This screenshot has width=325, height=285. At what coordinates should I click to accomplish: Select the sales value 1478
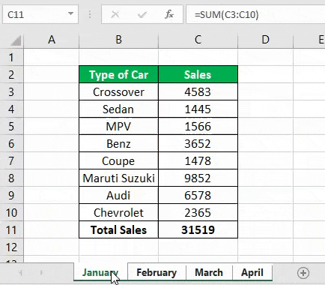[x=198, y=160]
